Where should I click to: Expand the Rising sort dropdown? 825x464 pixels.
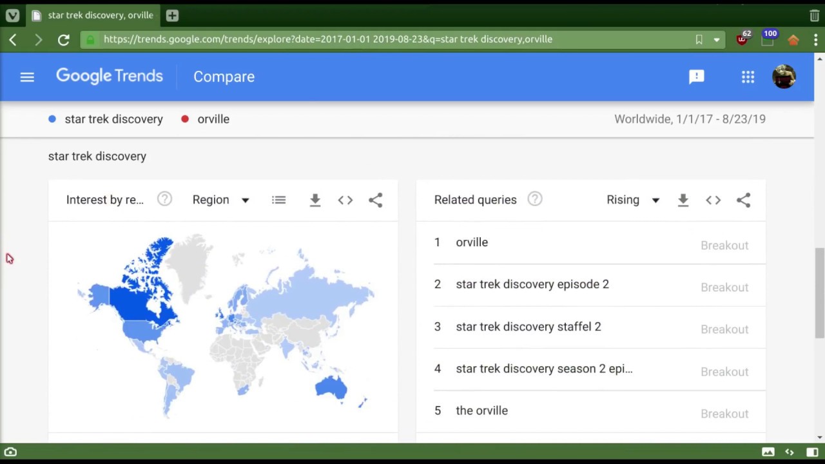tap(633, 200)
